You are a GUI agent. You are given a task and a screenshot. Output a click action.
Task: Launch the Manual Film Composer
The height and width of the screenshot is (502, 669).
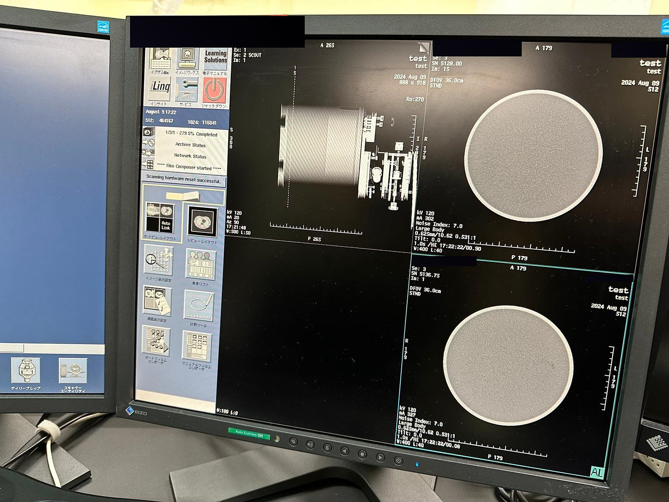(197, 346)
